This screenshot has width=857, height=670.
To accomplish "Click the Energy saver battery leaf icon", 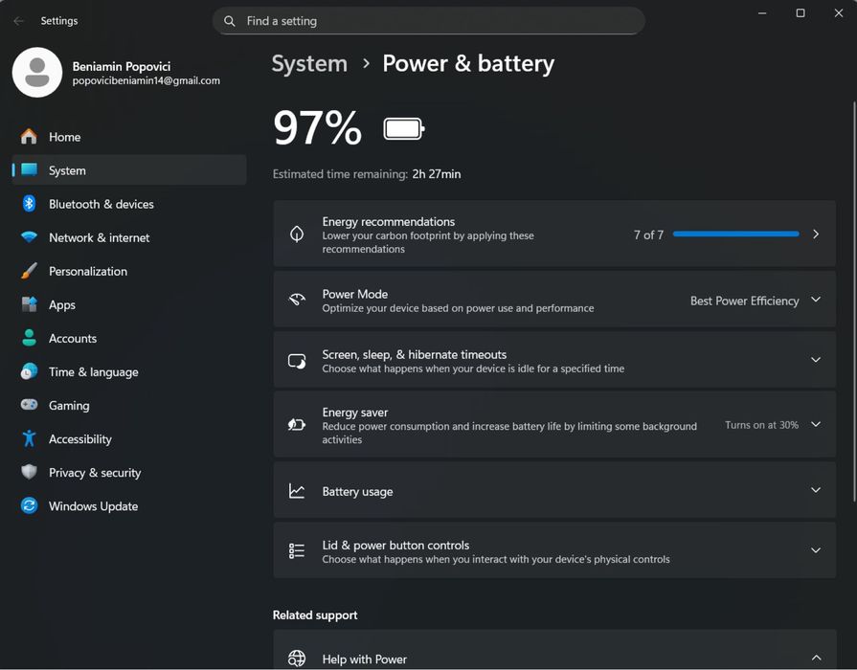I will (x=297, y=425).
